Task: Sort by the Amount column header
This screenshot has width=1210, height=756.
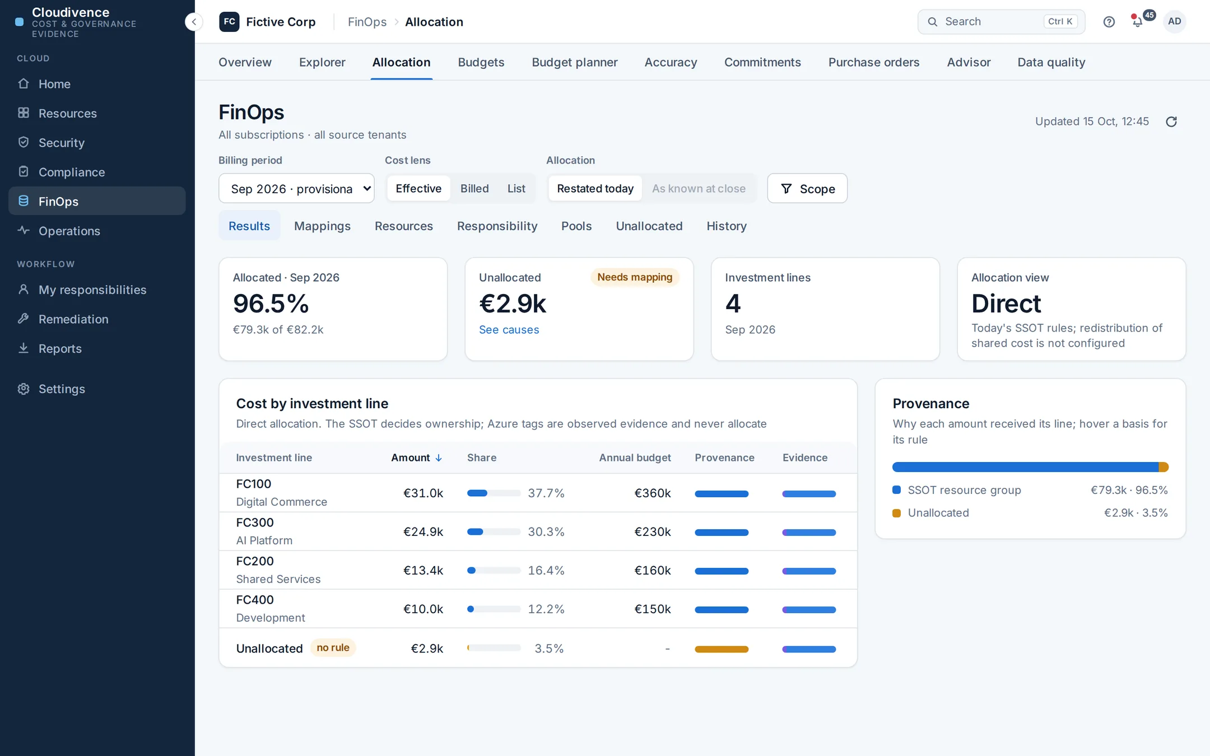Action: tap(417, 458)
